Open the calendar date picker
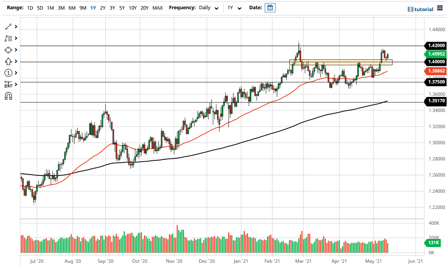The width and height of the screenshot is (448, 267). tap(270, 7)
